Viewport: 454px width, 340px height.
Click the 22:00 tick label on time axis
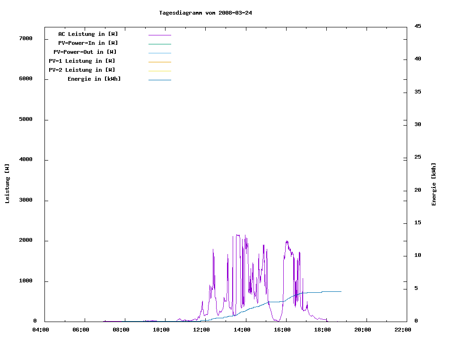click(x=402, y=330)
